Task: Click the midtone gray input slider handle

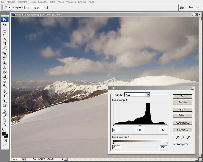Action: point(140,126)
